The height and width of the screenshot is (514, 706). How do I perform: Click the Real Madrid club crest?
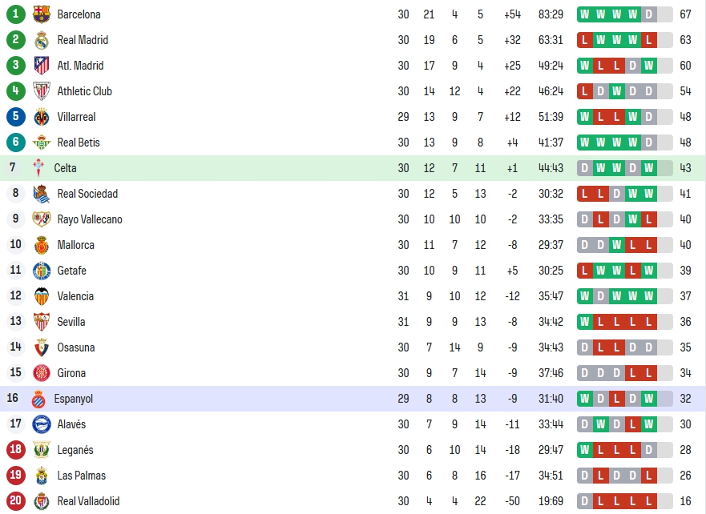tap(42, 40)
